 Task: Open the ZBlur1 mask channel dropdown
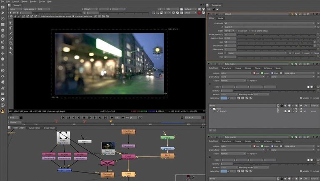pyautogui.click(x=257, y=53)
